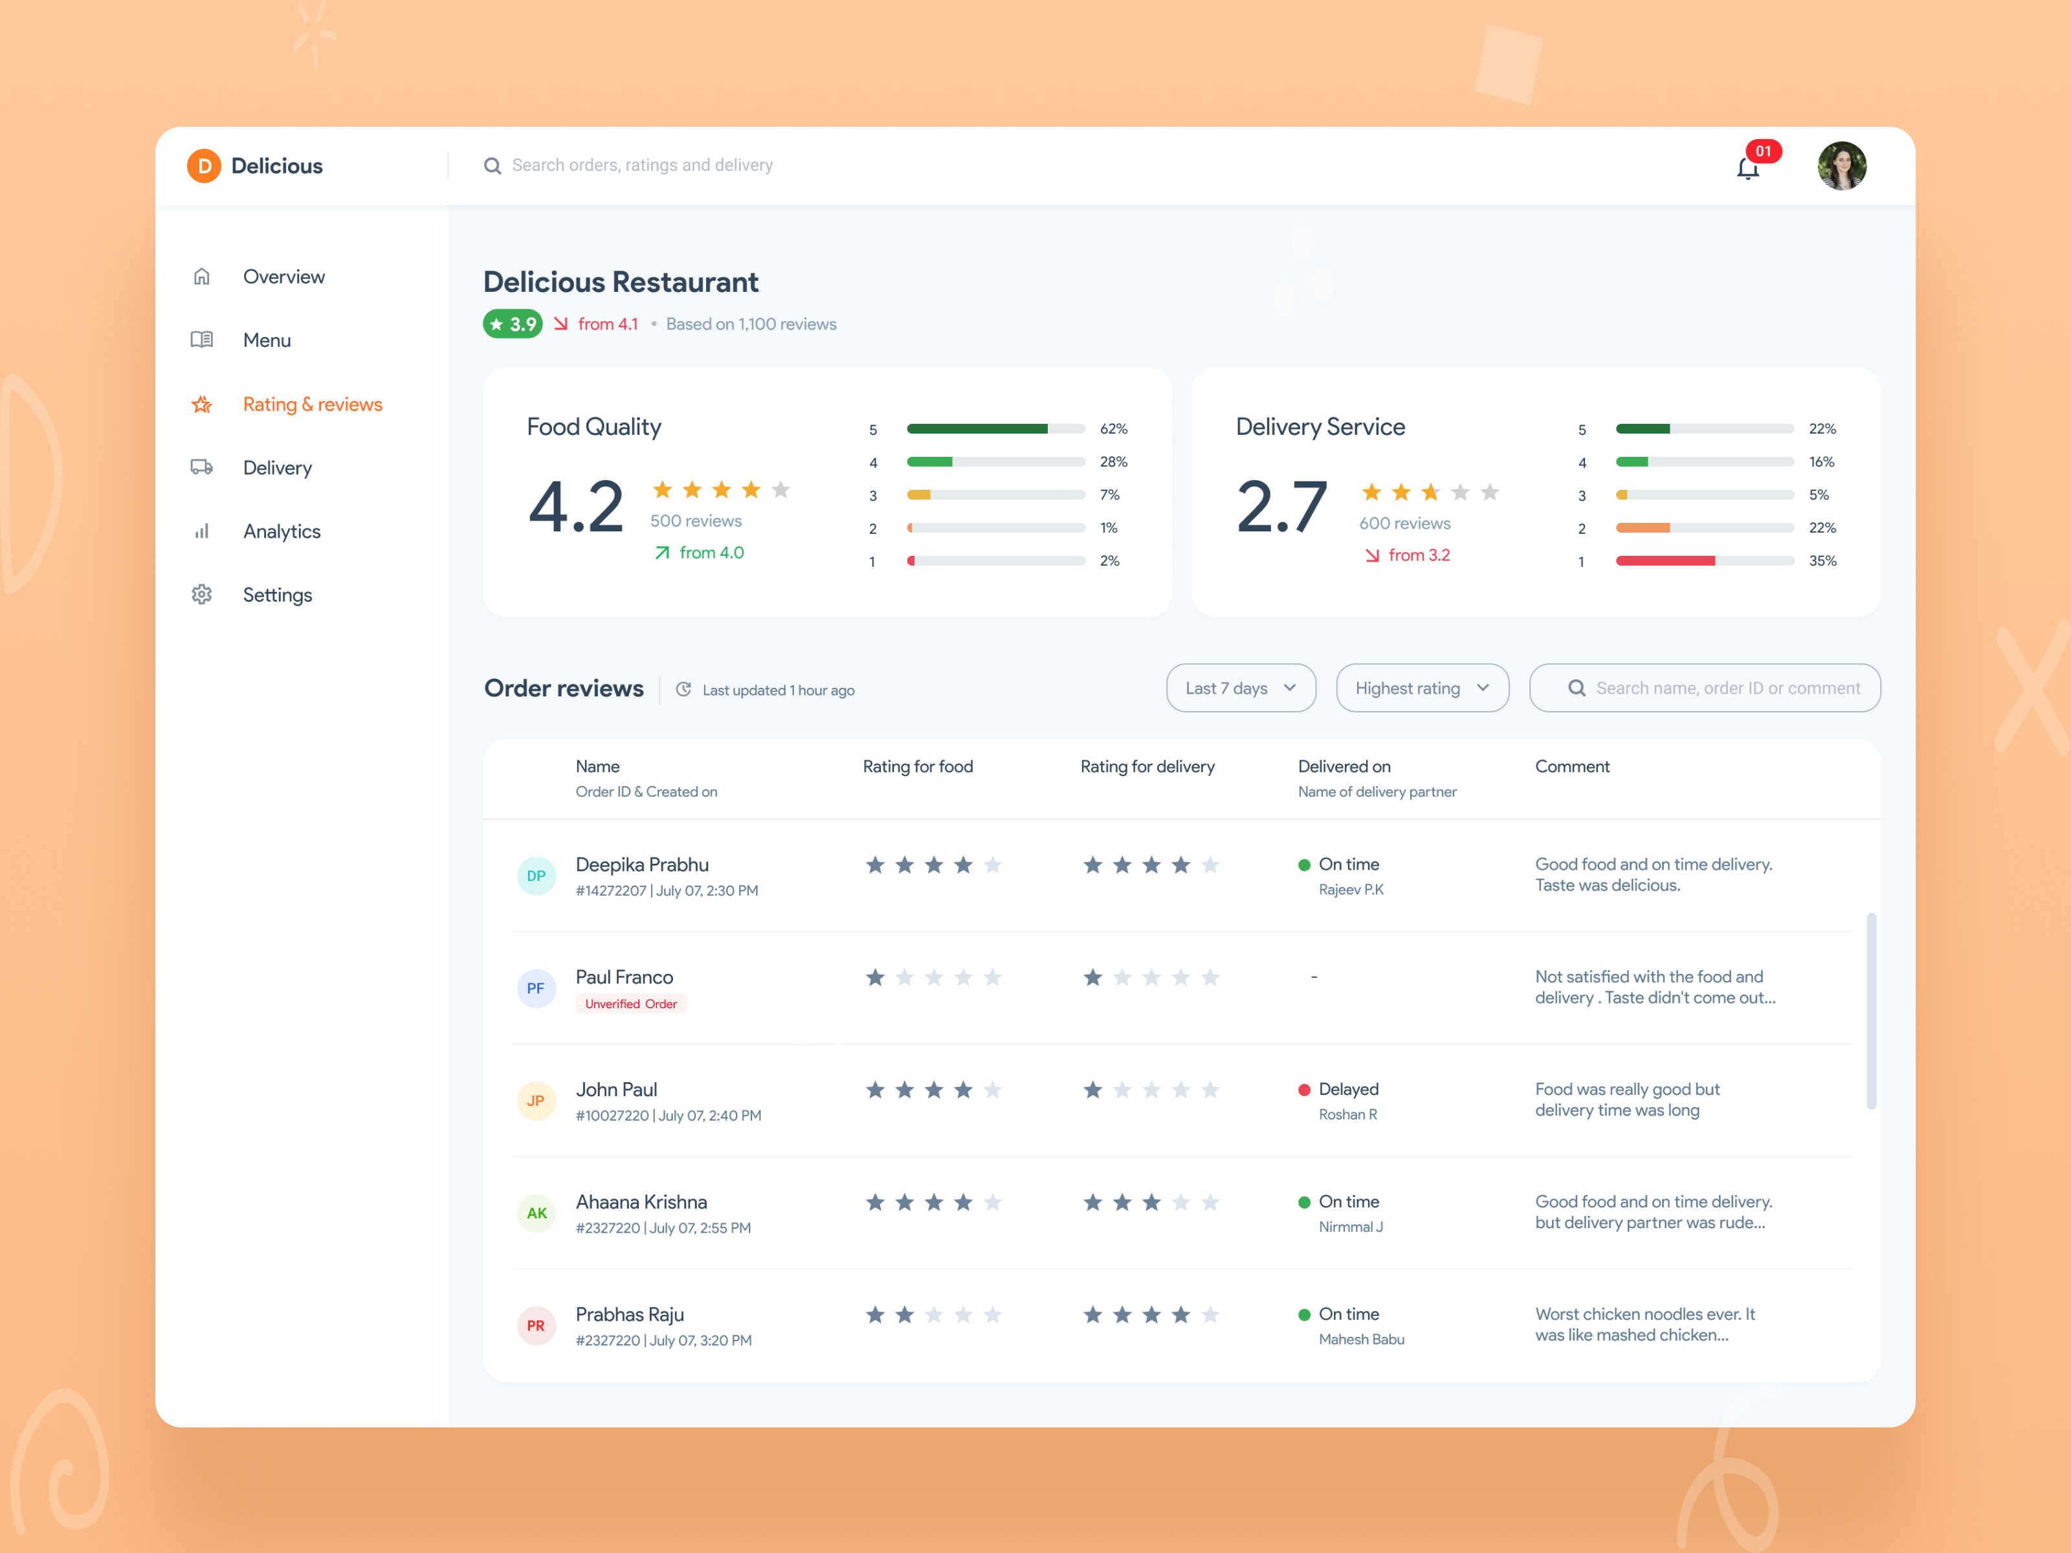Open the Last 7 days dropdown
Image resolution: width=2071 pixels, height=1553 pixels.
[1241, 687]
